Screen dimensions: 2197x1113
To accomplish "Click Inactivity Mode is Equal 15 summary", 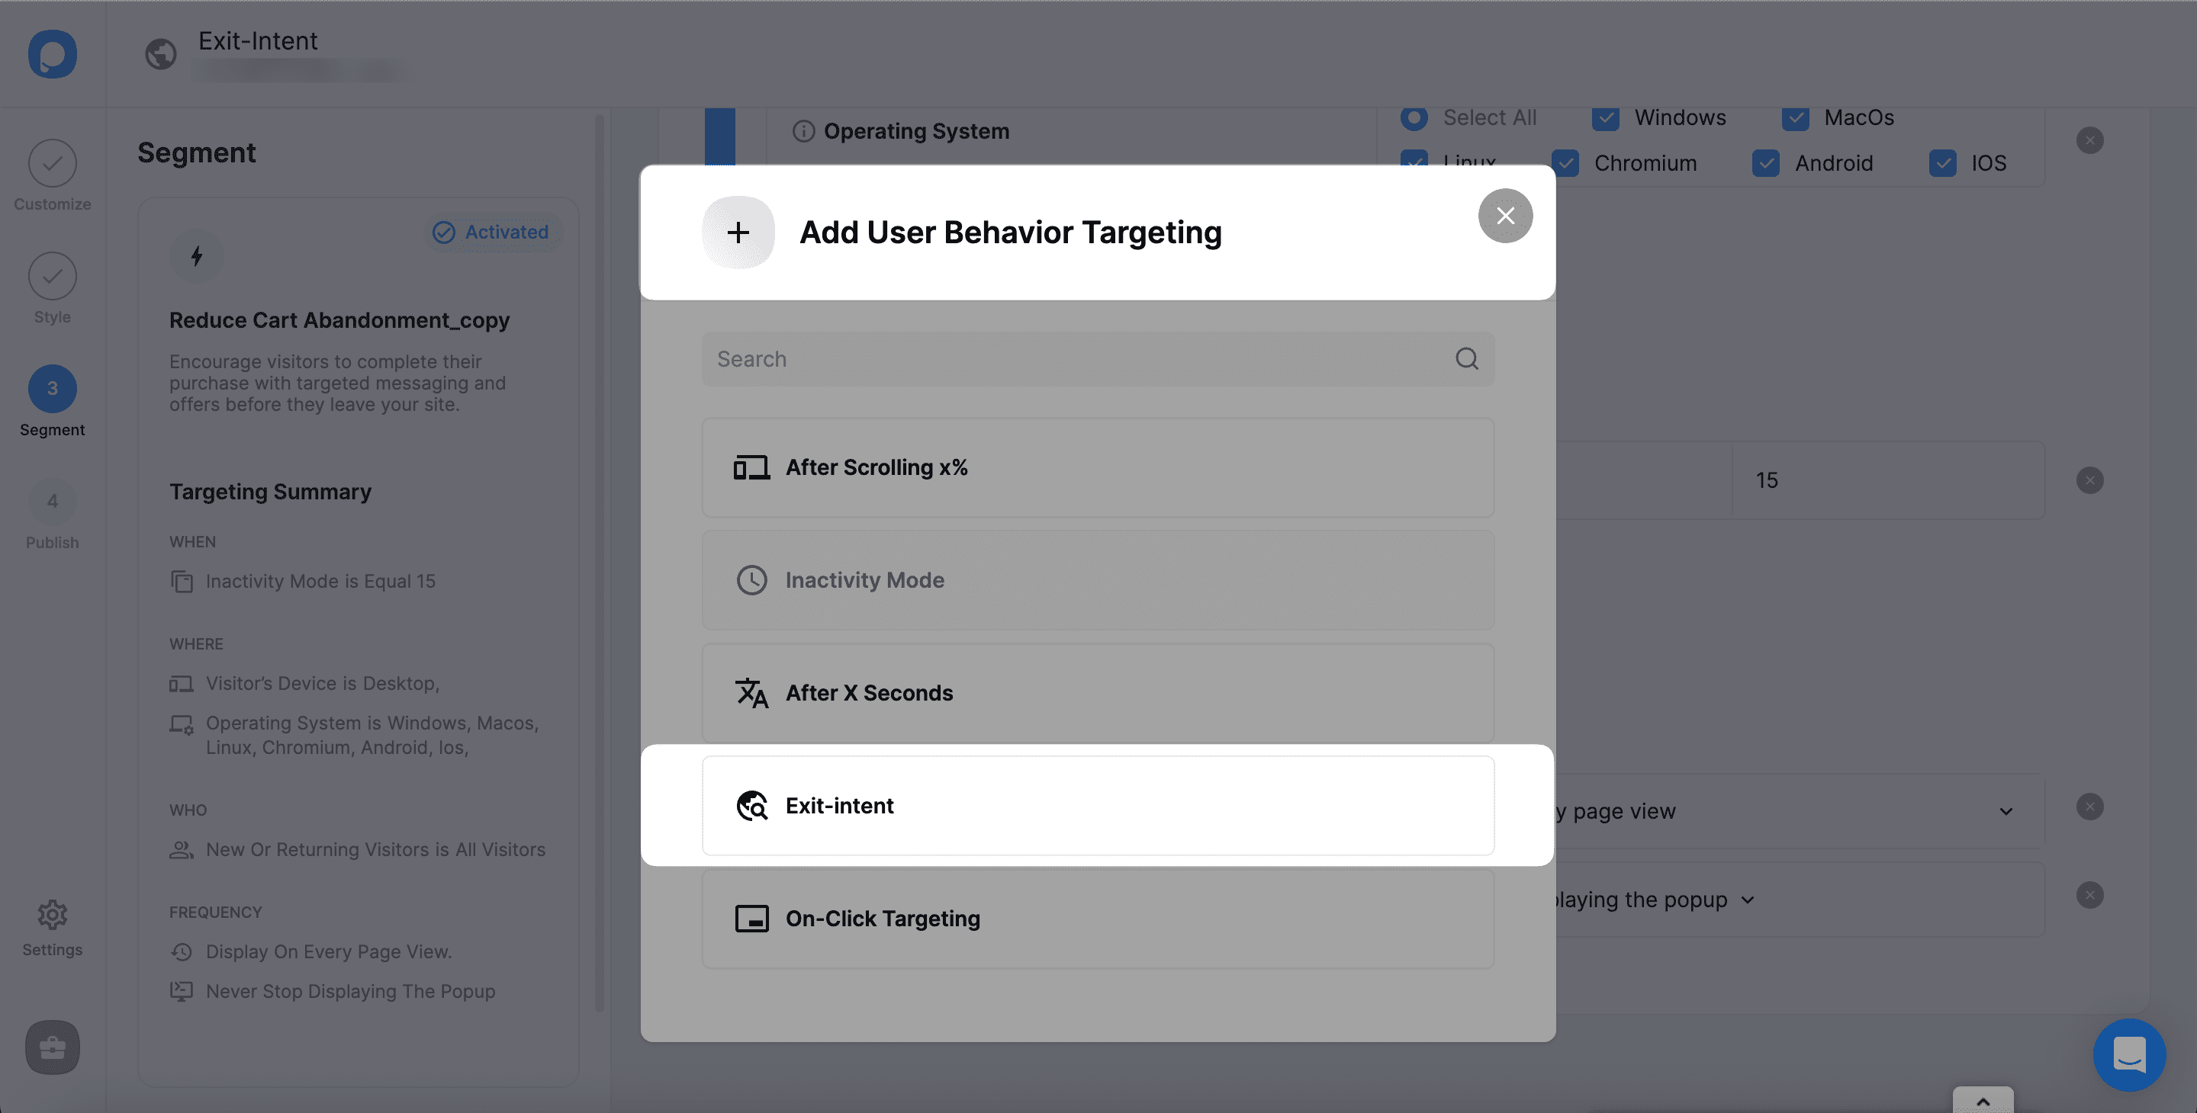I will (320, 581).
